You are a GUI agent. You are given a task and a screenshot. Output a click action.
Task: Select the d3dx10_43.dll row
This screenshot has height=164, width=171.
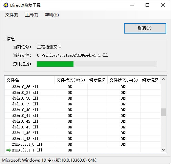[x=83, y=127]
